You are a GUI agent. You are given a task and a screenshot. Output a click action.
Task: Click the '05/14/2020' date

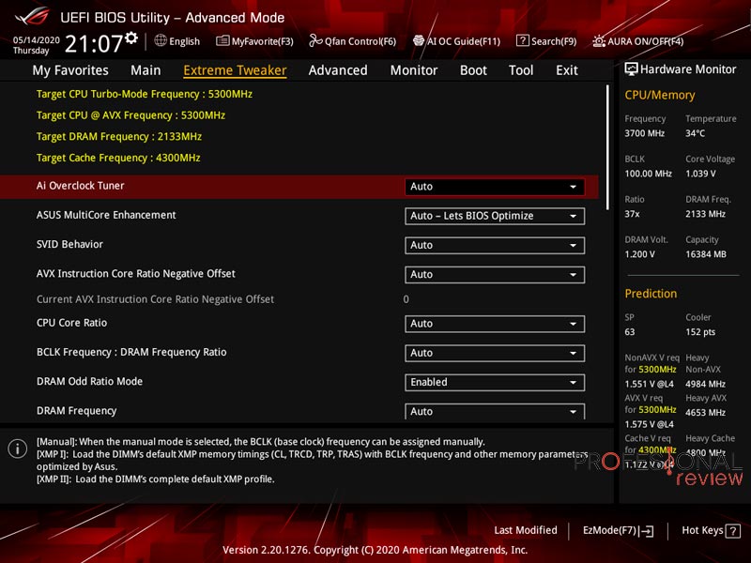click(37, 40)
